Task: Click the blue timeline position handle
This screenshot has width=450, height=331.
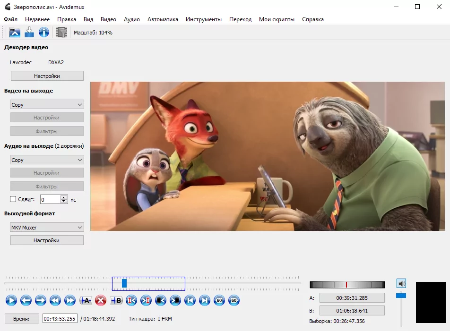Action: (124, 283)
